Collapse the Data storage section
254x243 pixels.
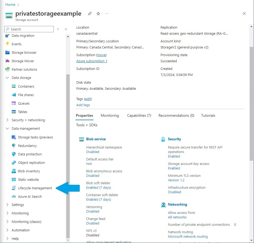pyautogui.click(x=7, y=78)
